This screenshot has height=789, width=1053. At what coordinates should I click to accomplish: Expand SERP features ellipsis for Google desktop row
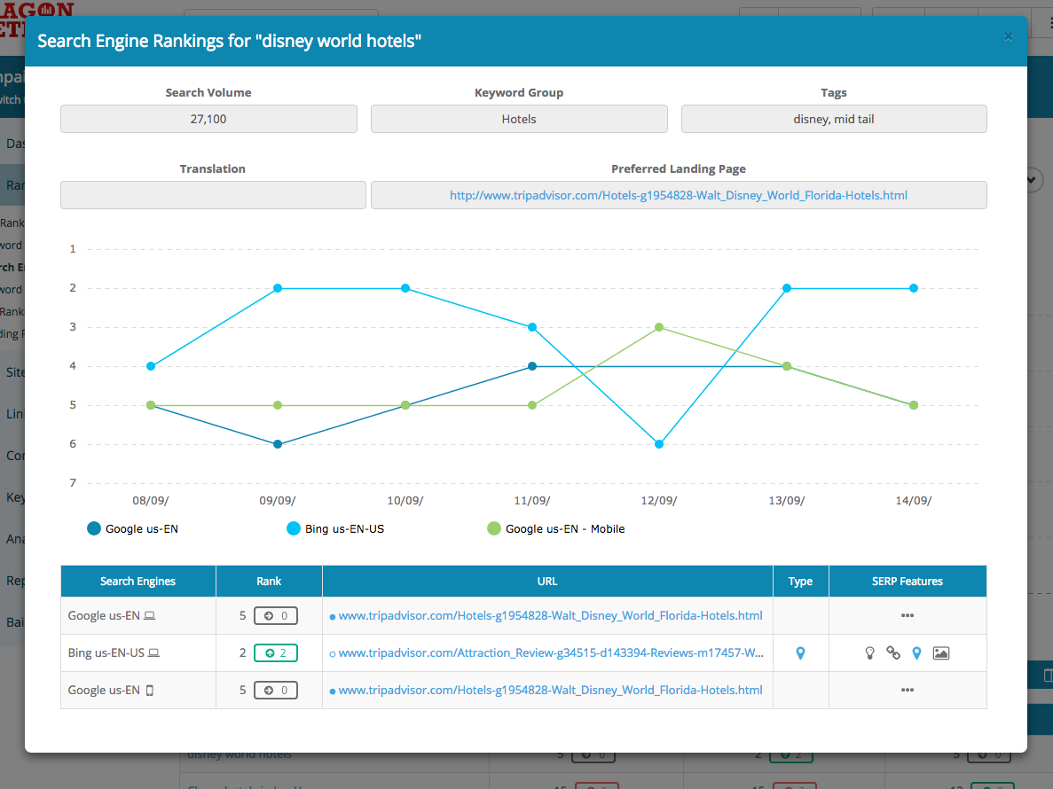pos(907,616)
